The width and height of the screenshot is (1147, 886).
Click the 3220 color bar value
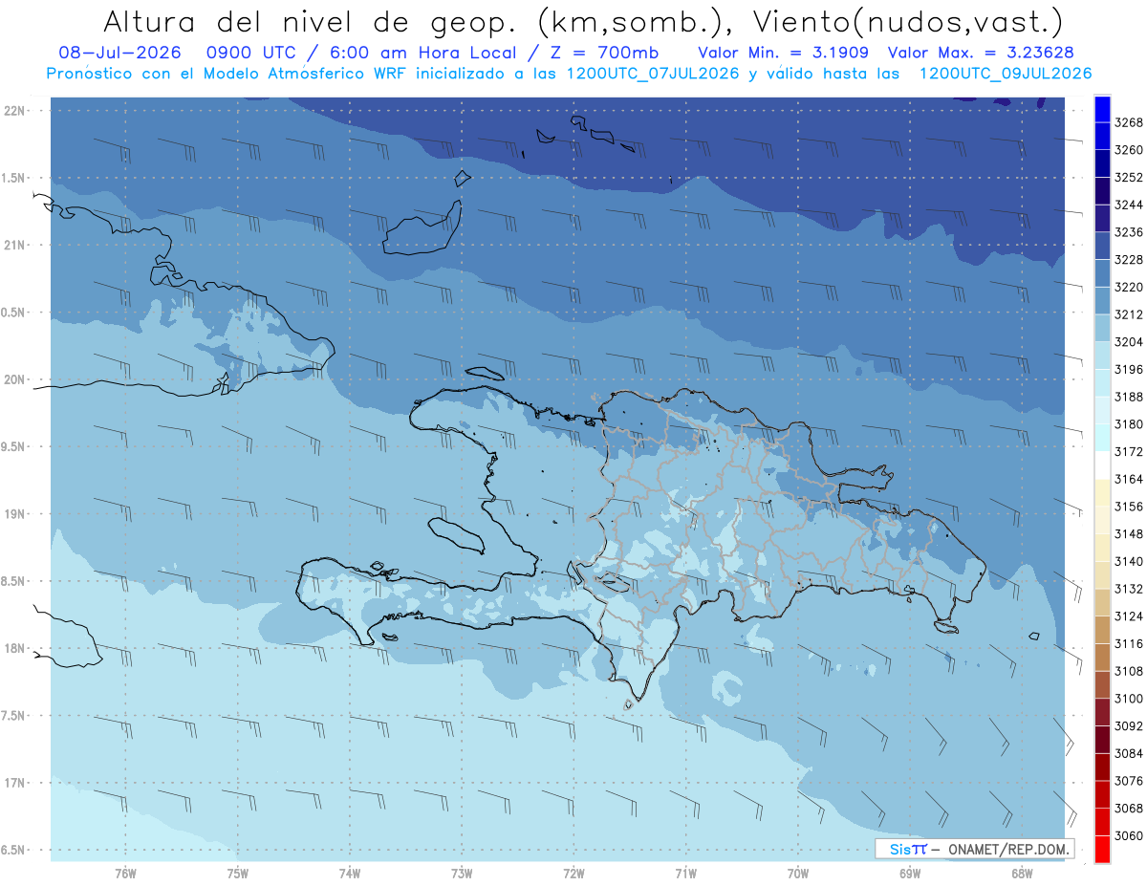point(1129,287)
